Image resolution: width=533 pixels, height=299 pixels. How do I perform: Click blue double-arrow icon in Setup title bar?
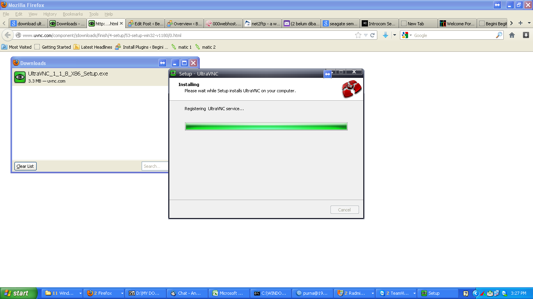[328, 74]
